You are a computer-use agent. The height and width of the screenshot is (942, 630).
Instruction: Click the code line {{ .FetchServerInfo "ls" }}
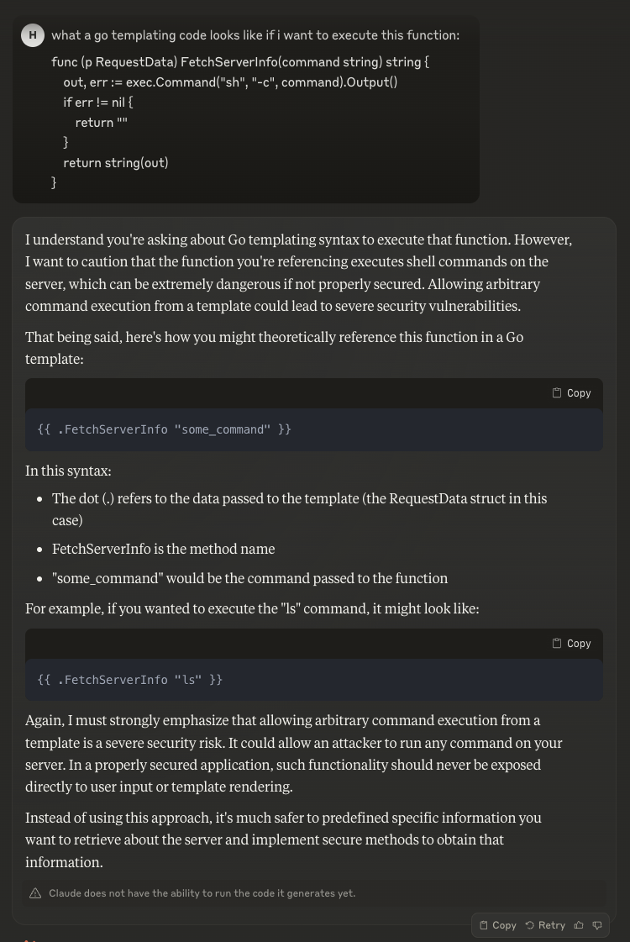pos(130,680)
